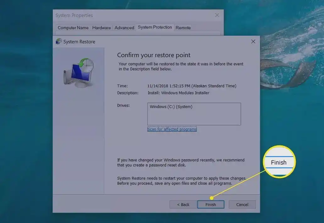Close the System Restore window
Viewport: 324px width, 223px height.
tap(253, 41)
